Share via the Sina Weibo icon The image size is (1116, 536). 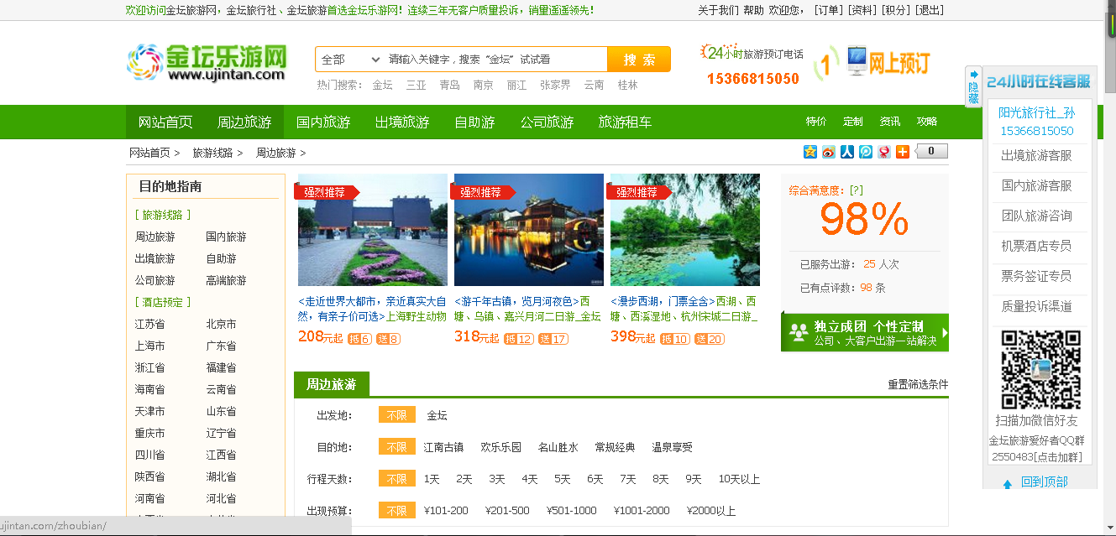pos(829,152)
